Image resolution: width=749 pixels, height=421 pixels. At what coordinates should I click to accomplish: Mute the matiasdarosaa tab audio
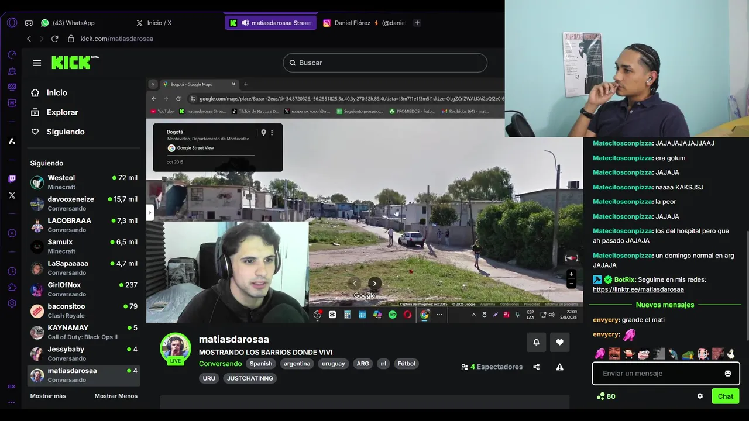[x=245, y=23]
